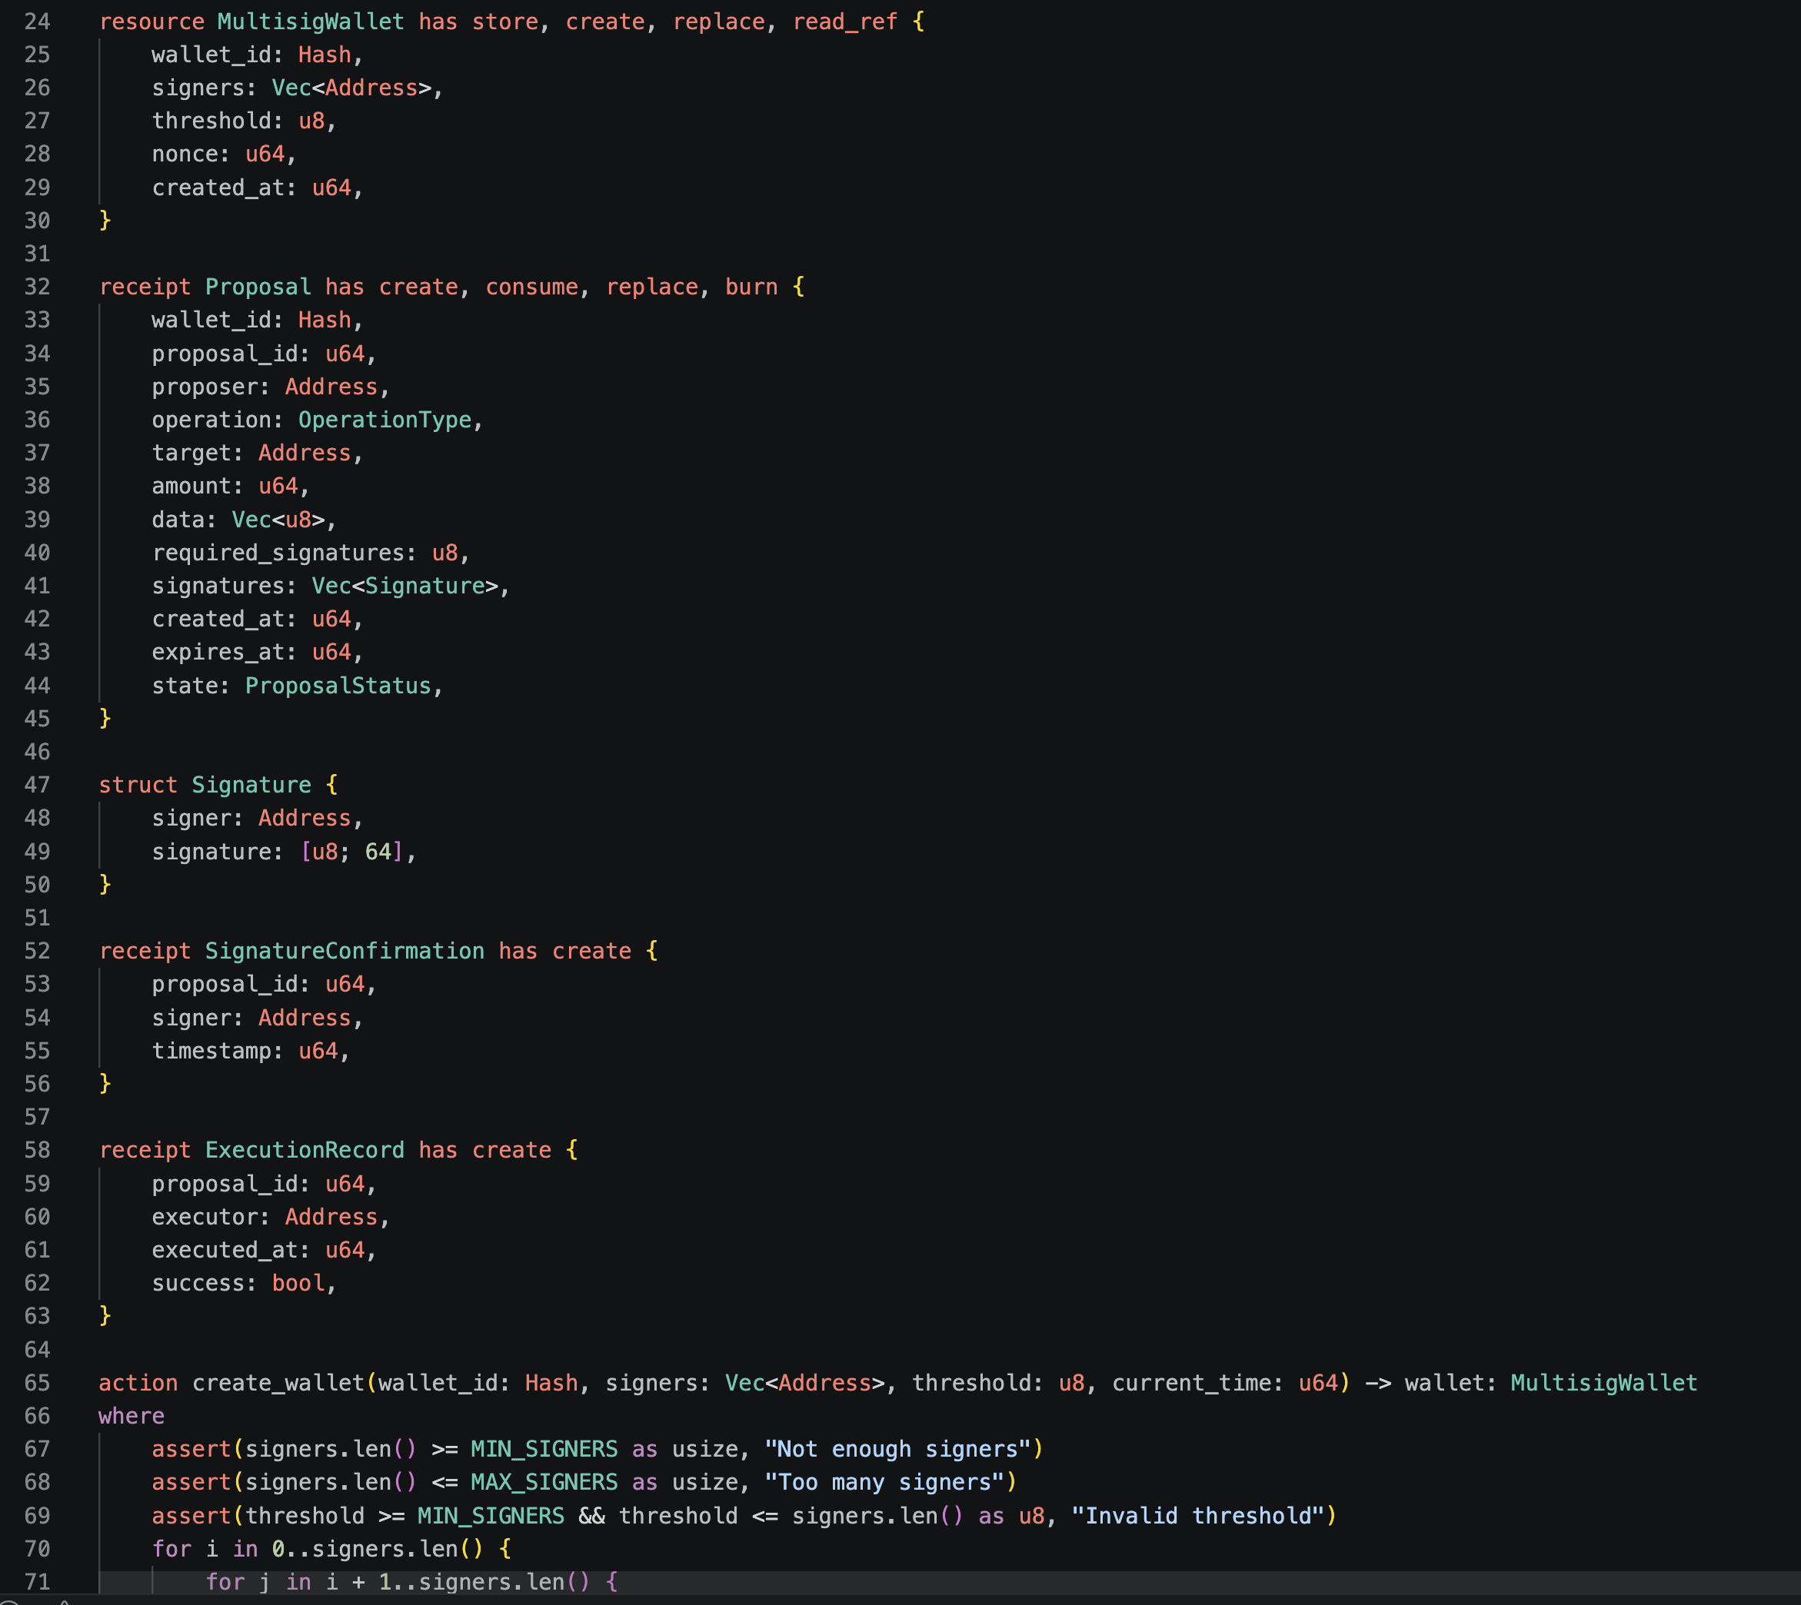Click MIN_SIGNERS constant on line 69
The width and height of the screenshot is (1801, 1605).
point(491,1516)
